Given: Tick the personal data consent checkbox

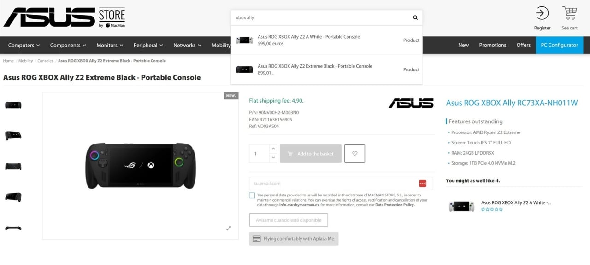Looking at the screenshot, I should click(252, 196).
